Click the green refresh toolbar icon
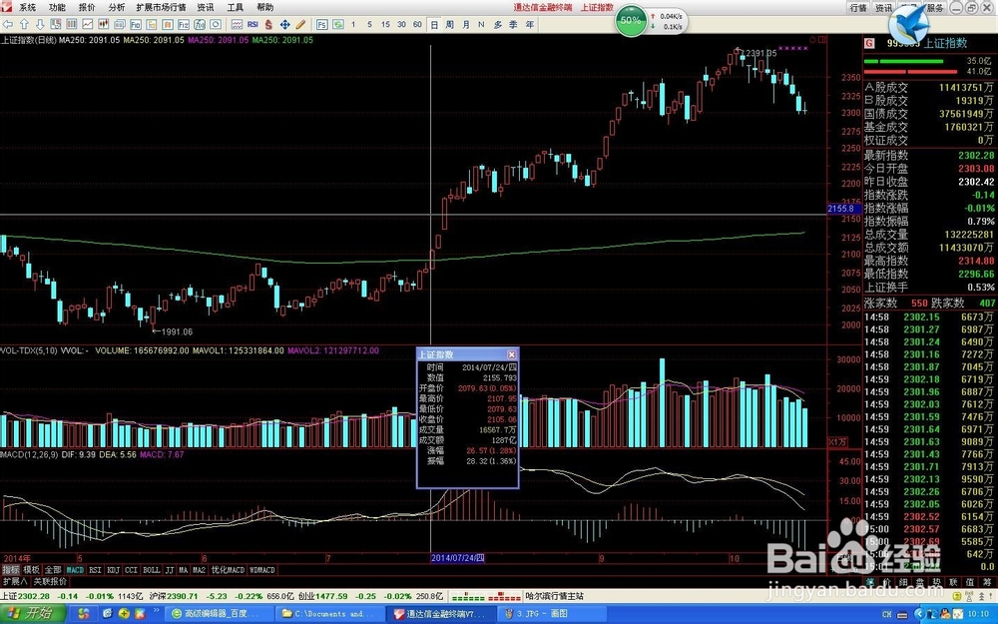This screenshot has width=998, height=624. point(338,24)
